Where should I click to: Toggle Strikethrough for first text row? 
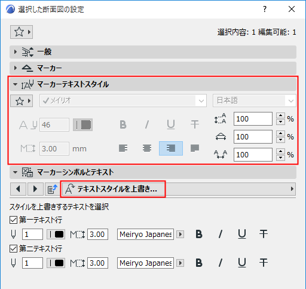tap(264, 234)
